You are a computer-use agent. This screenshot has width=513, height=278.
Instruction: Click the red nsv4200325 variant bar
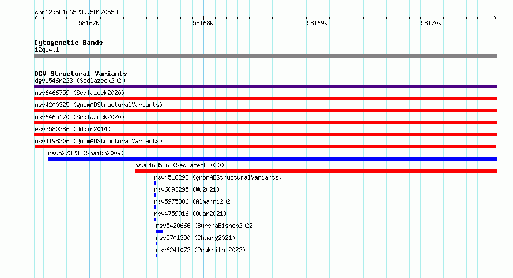tap(265, 111)
